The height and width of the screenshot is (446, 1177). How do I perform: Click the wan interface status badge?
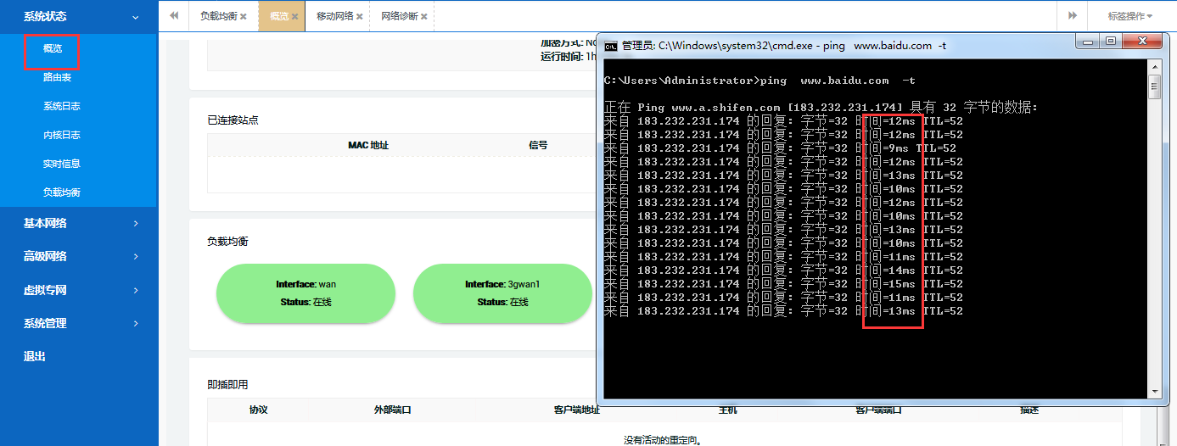click(x=305, y=293)
